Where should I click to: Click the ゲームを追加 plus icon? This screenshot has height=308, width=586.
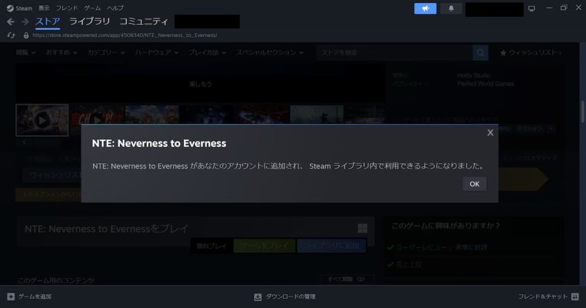[11, 297]
